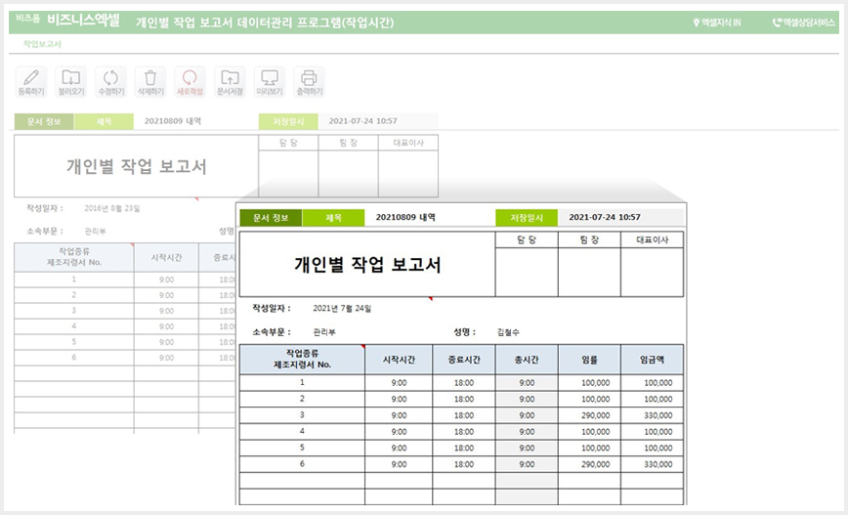Select row 1 start time 9:00 in preview
Image resolution: width=848 pixels, height=515 pixels.
(x=399, y=382)
